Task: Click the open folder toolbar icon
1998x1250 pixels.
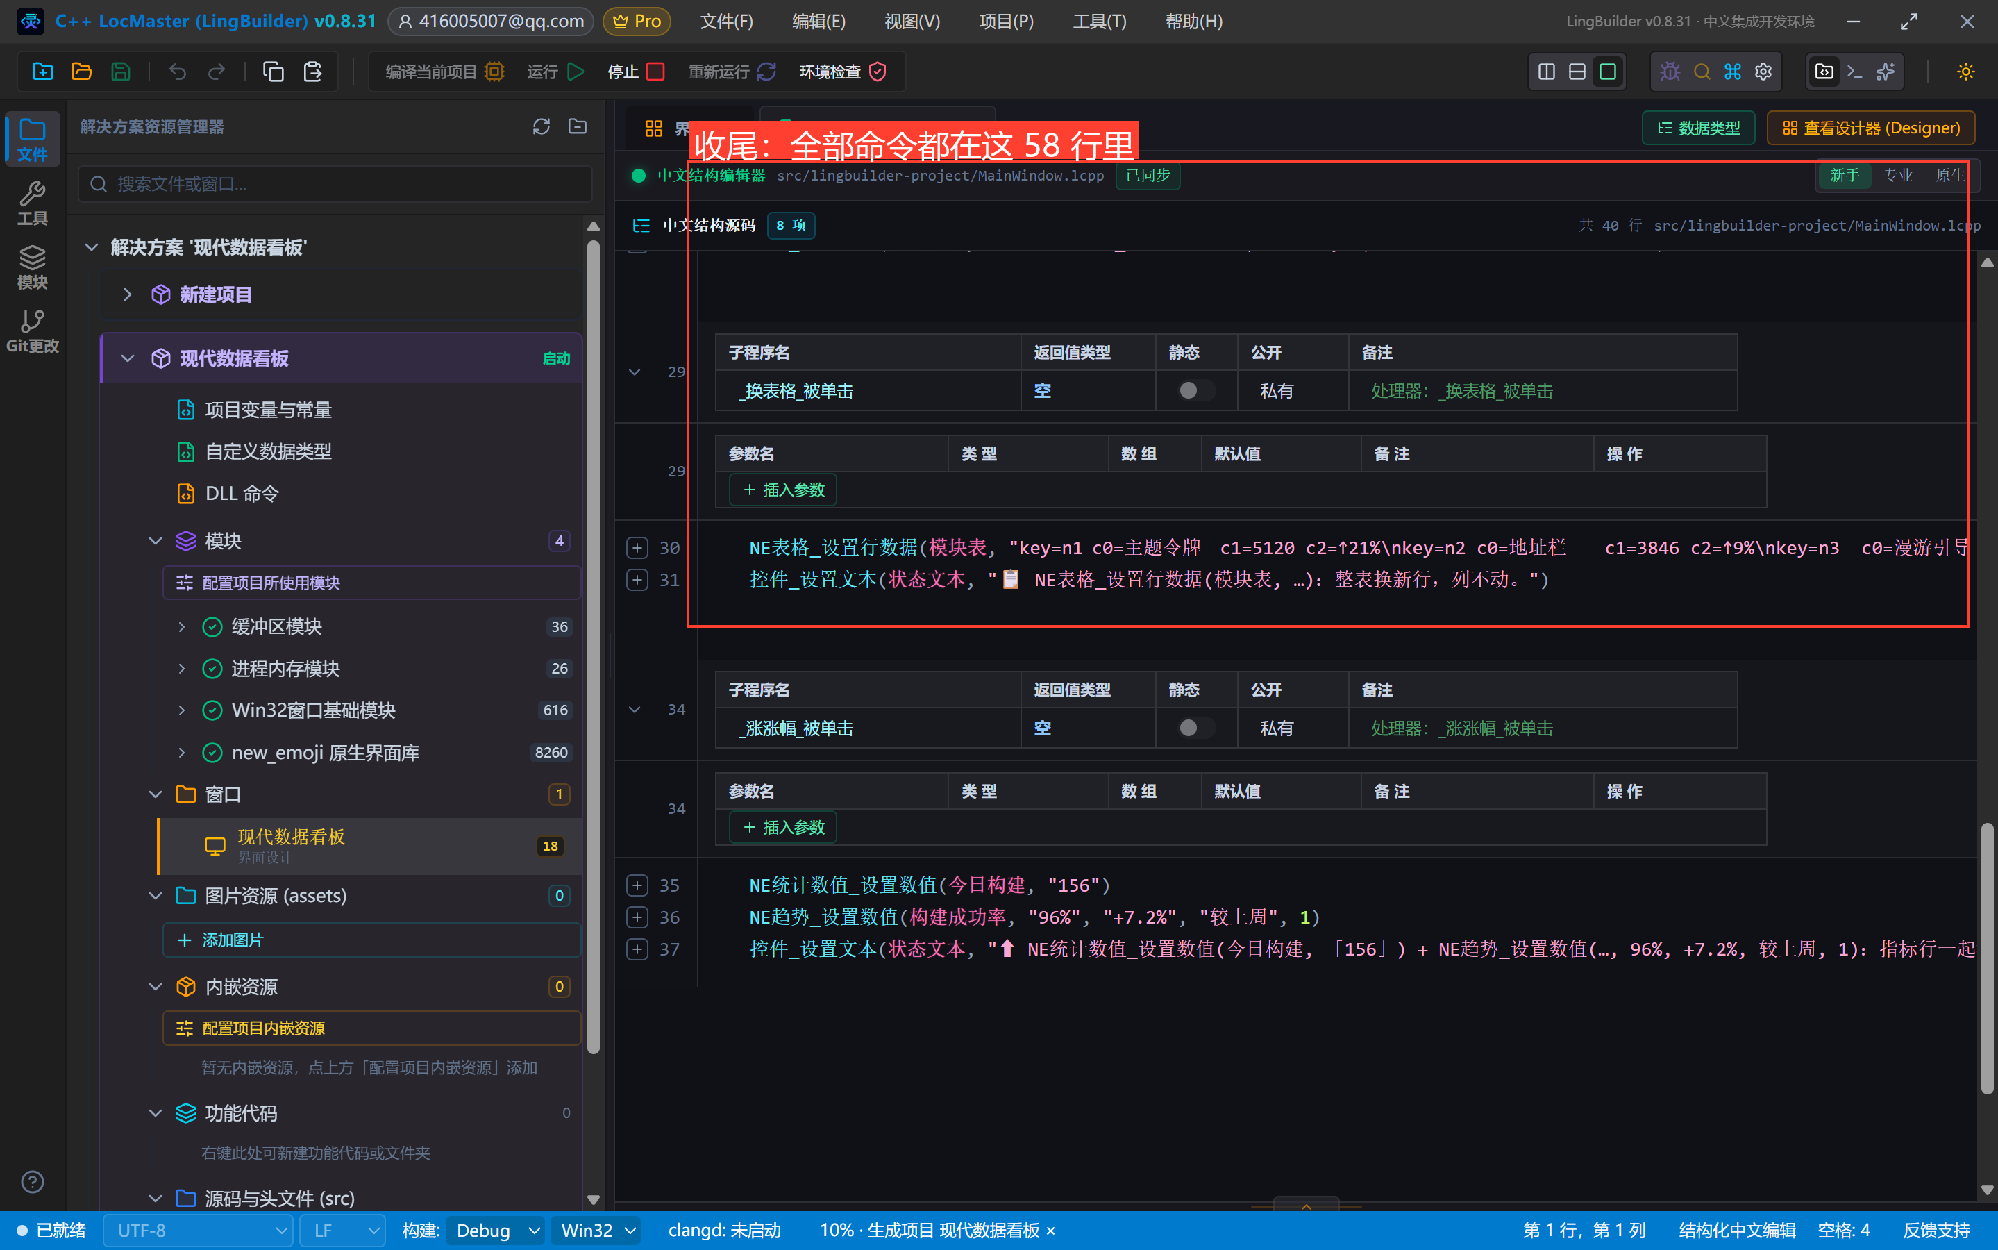Action: point(81,72)
